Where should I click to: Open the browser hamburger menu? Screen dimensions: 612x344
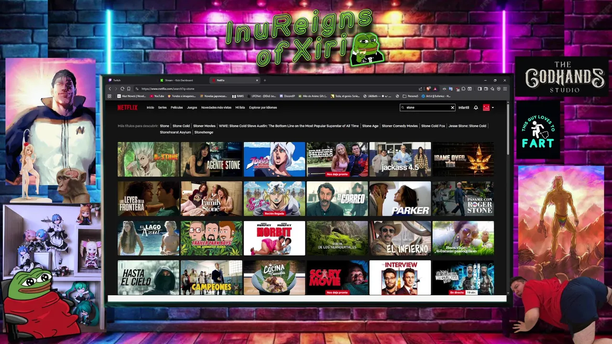505,89
